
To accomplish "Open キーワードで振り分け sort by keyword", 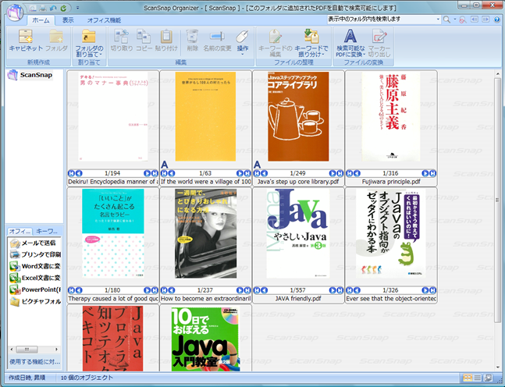I will click(x=311, y=44).
